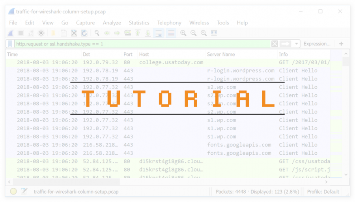This screenshot has width=355, height=202.
Task: Add a filter button with plus
Action: (x=341, y=44)
